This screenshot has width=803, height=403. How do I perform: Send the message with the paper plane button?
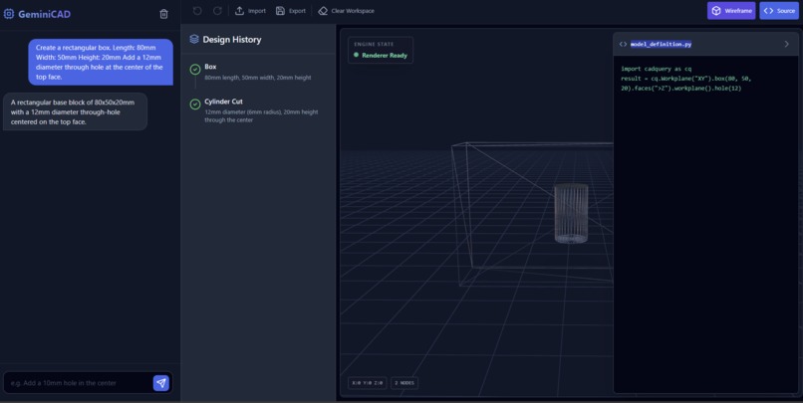tap(161, 382)
